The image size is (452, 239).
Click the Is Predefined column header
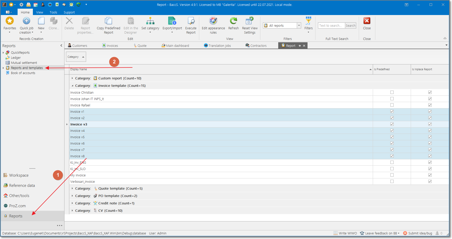(392, 69)
